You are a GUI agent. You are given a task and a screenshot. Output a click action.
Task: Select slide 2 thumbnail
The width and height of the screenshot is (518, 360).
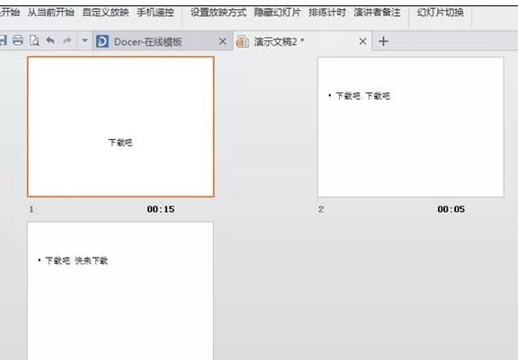tap(411, 127)
